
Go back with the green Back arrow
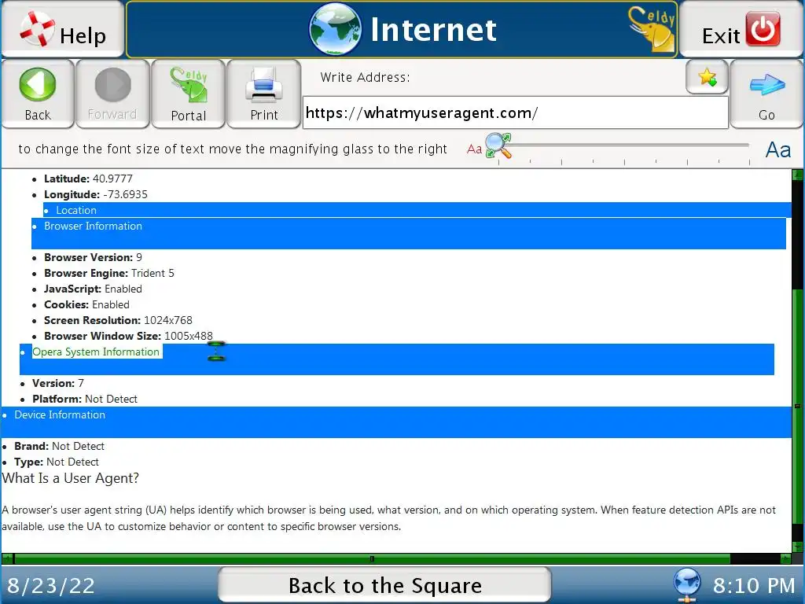(38, 94)
